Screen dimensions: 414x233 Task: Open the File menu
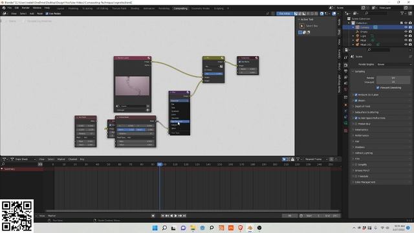click(x=10, y=8)
